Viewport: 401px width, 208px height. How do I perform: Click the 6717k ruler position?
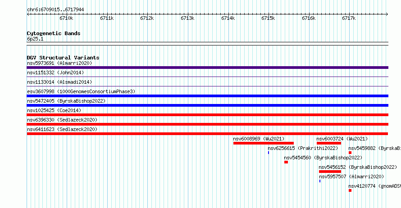click(349, 18)
